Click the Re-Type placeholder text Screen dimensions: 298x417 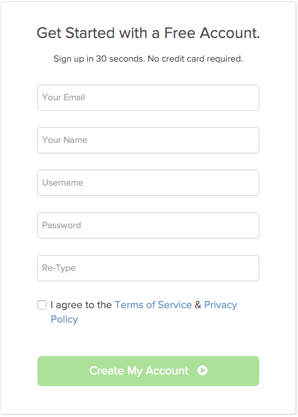click(x=59, y=268)
